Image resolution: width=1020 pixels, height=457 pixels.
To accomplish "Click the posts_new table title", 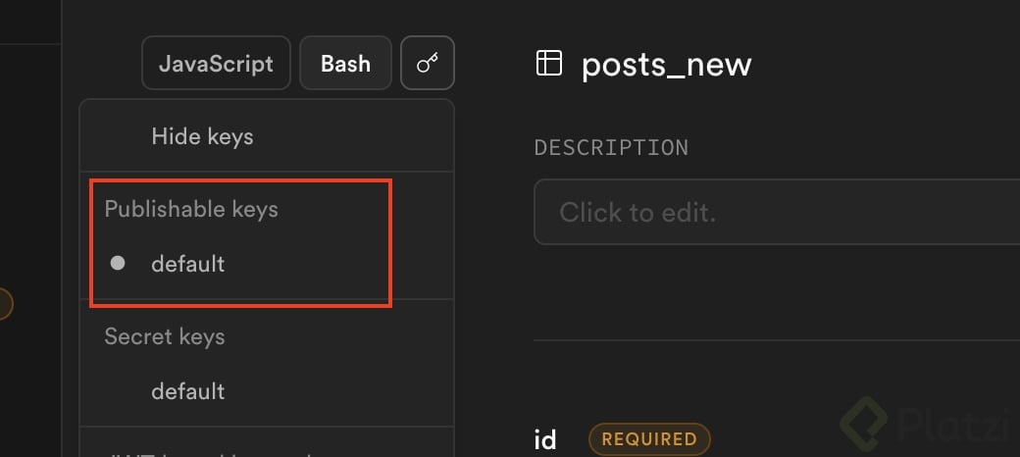I will 666,64.
